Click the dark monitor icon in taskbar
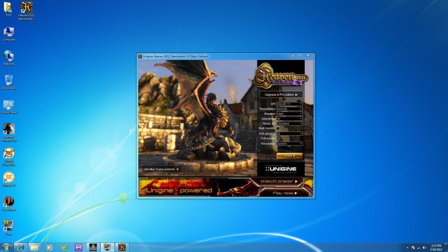448x252 pixels. pos(93,248)
